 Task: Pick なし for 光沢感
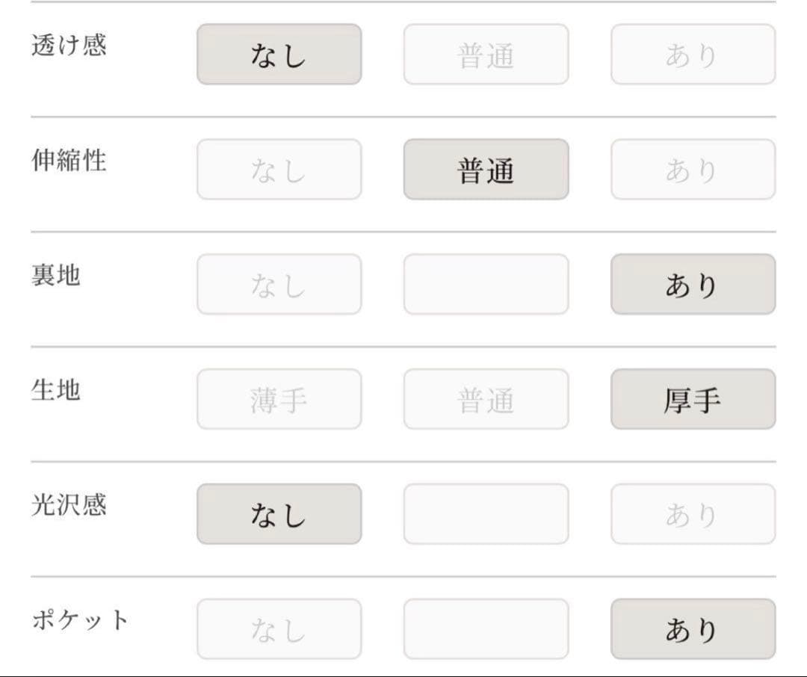[279, 515]
